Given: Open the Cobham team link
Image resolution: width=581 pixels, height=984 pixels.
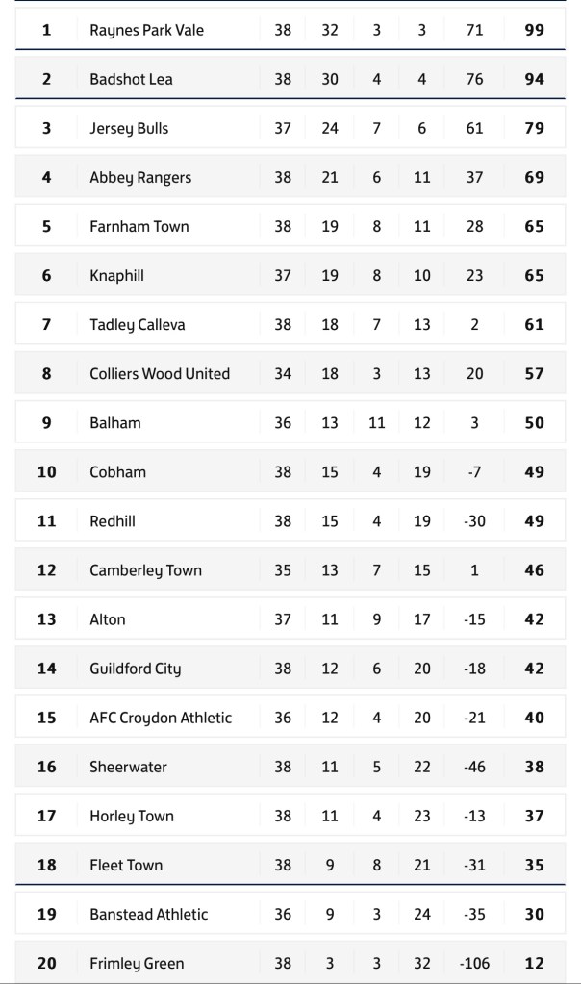Looking at the screenshot, I should tap(117, 471).
